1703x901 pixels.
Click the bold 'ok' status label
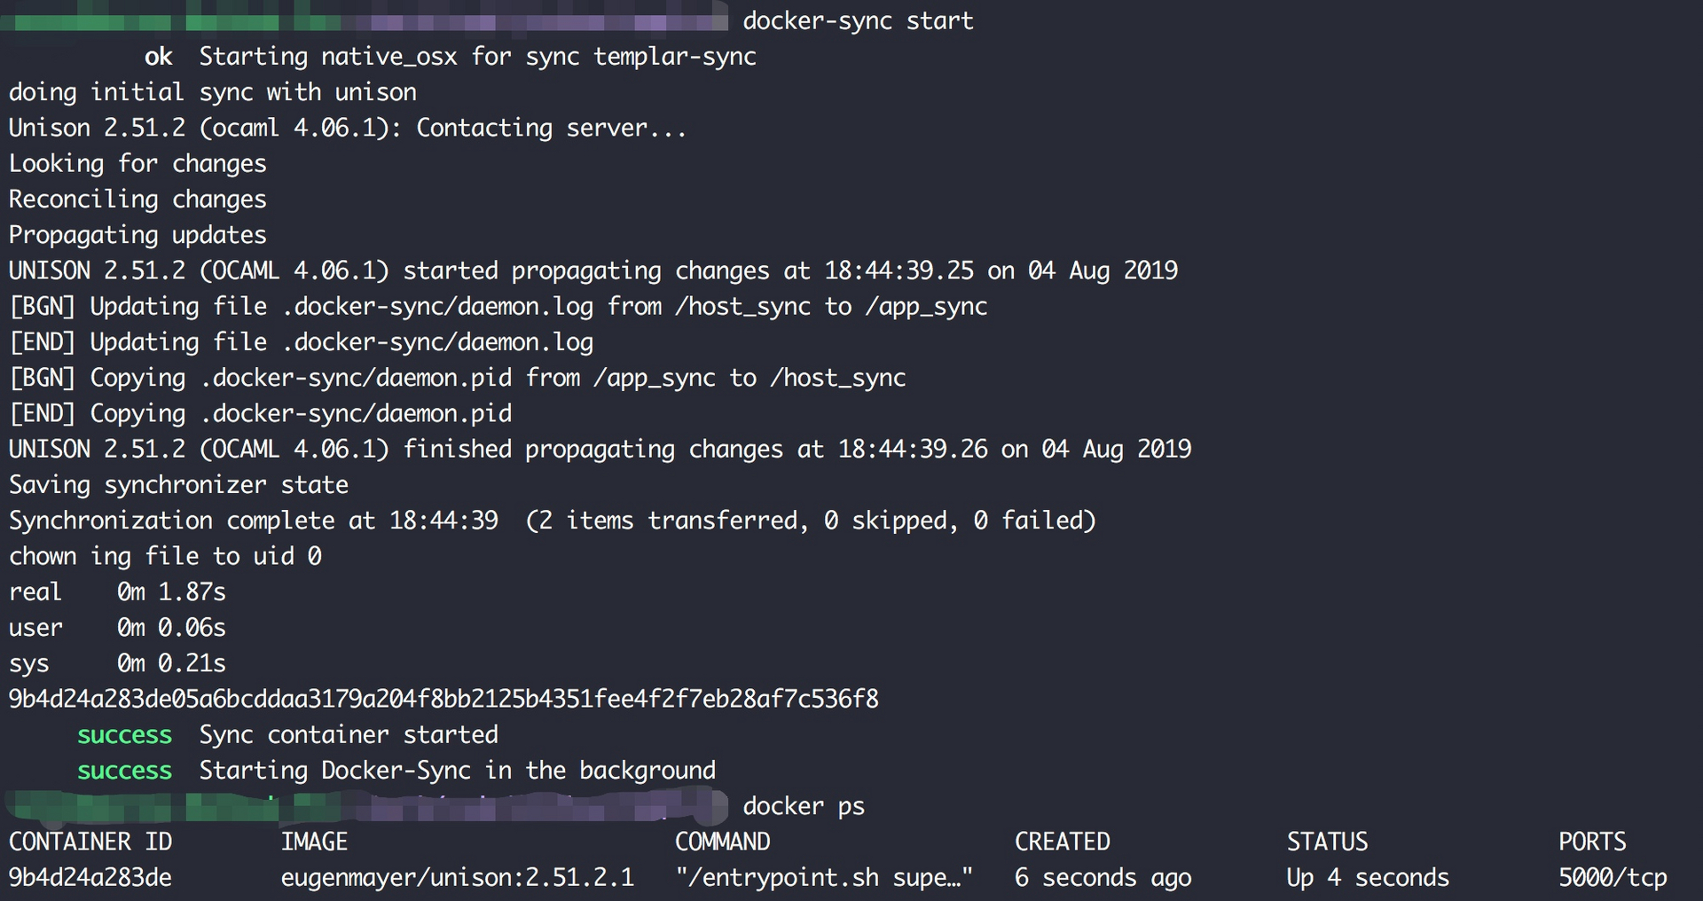coord(158,57)
